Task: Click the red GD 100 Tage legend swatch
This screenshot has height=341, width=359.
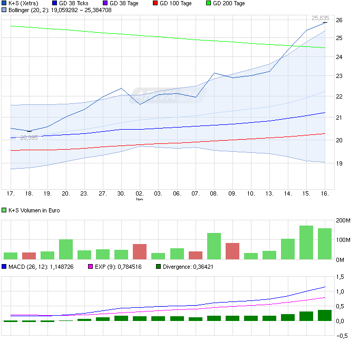Action: coord(154,3)
